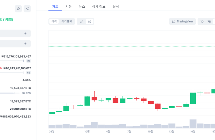Go to the 상세 정보 tab
The image size is (215, 140).
(99, 6)
